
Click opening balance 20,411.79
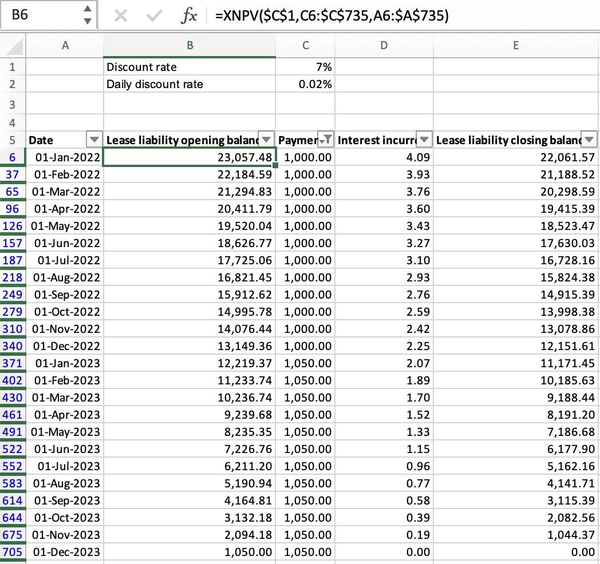click(190, 209)
